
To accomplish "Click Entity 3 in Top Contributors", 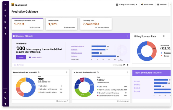I will (x=137, y=88).
